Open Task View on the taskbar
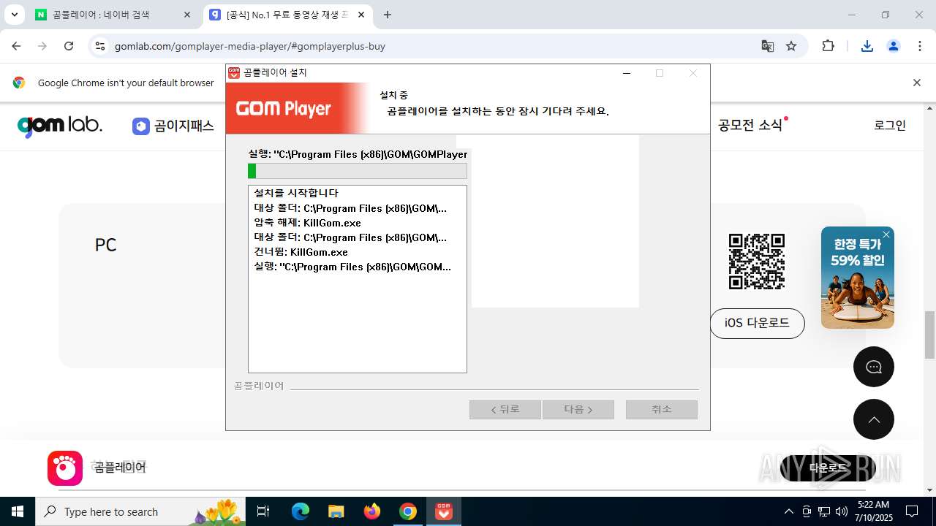The height and width of the screenshot is (526, 936). tap(263, 511)
